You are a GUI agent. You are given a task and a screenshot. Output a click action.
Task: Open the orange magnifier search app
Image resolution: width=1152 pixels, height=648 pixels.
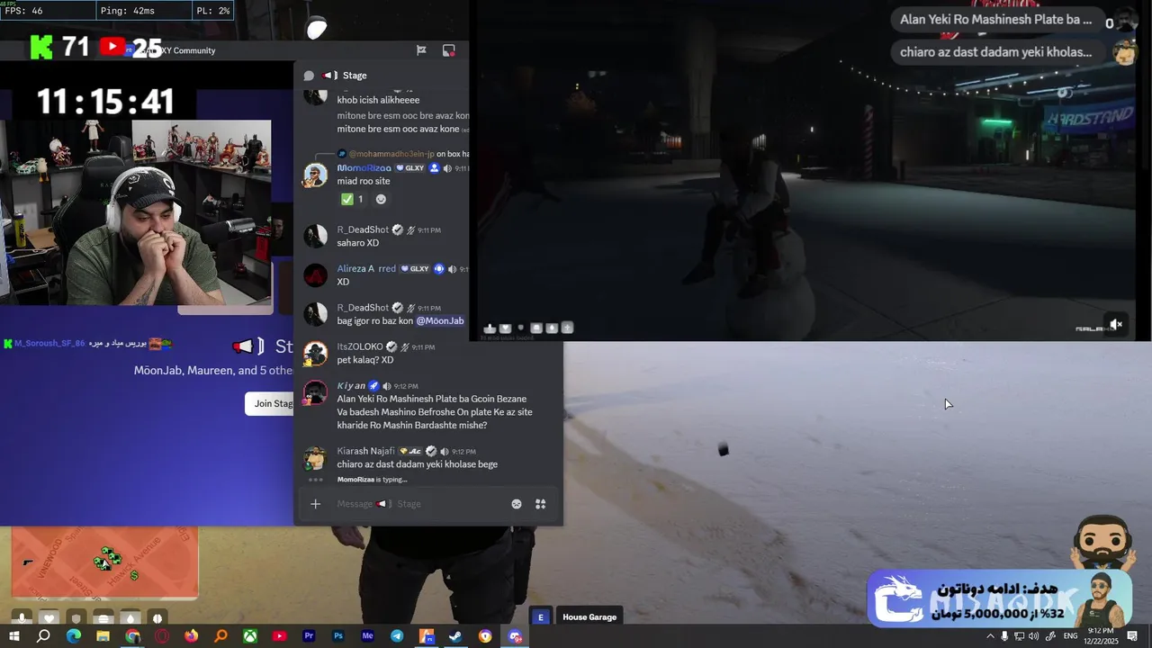(220, 636)
